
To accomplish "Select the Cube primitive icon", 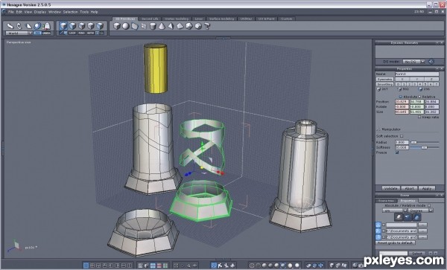I will [x=117, y=26].
